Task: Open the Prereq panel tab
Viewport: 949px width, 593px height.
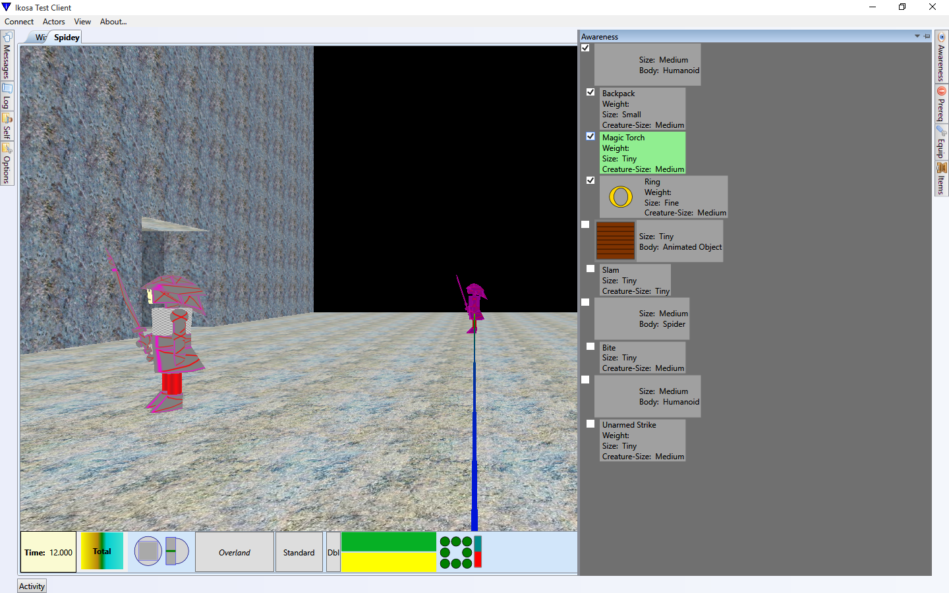Action: (941, 104)
